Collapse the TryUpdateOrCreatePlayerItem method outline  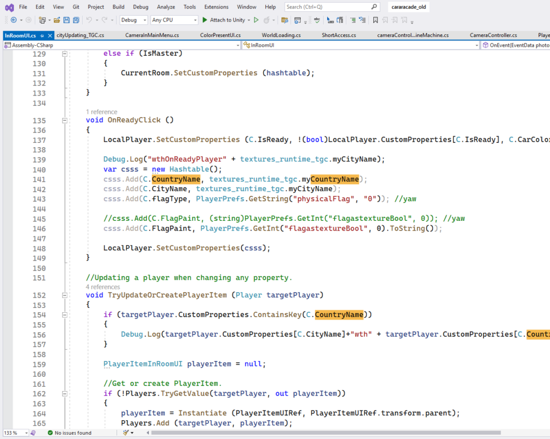64,295
